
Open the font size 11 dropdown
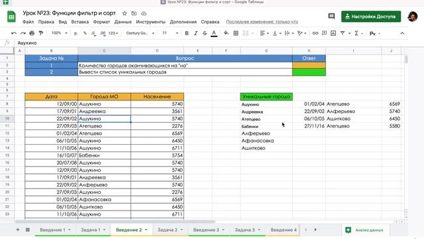170,33
